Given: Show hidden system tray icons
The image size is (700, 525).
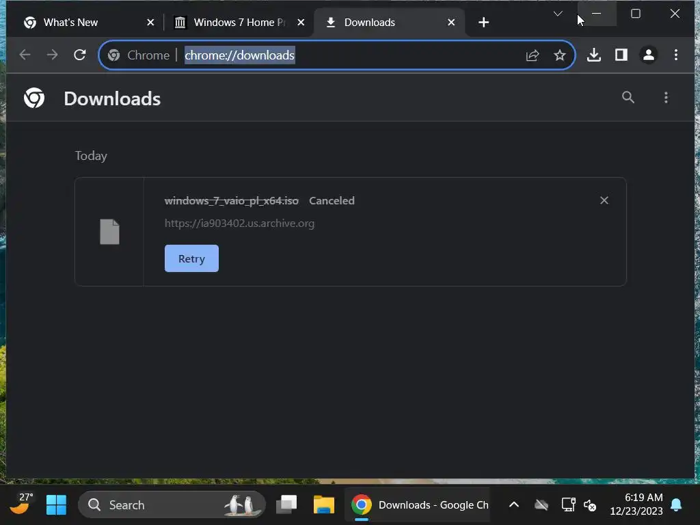Looking at the screenshot, I should [x=514, y=505].
